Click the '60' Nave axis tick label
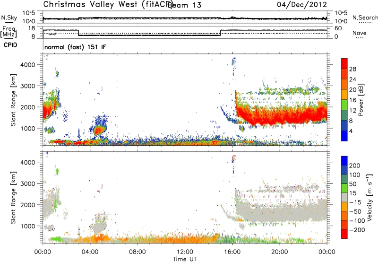The height and width of the screenshot is (262, 378). (x=338, y=28)
